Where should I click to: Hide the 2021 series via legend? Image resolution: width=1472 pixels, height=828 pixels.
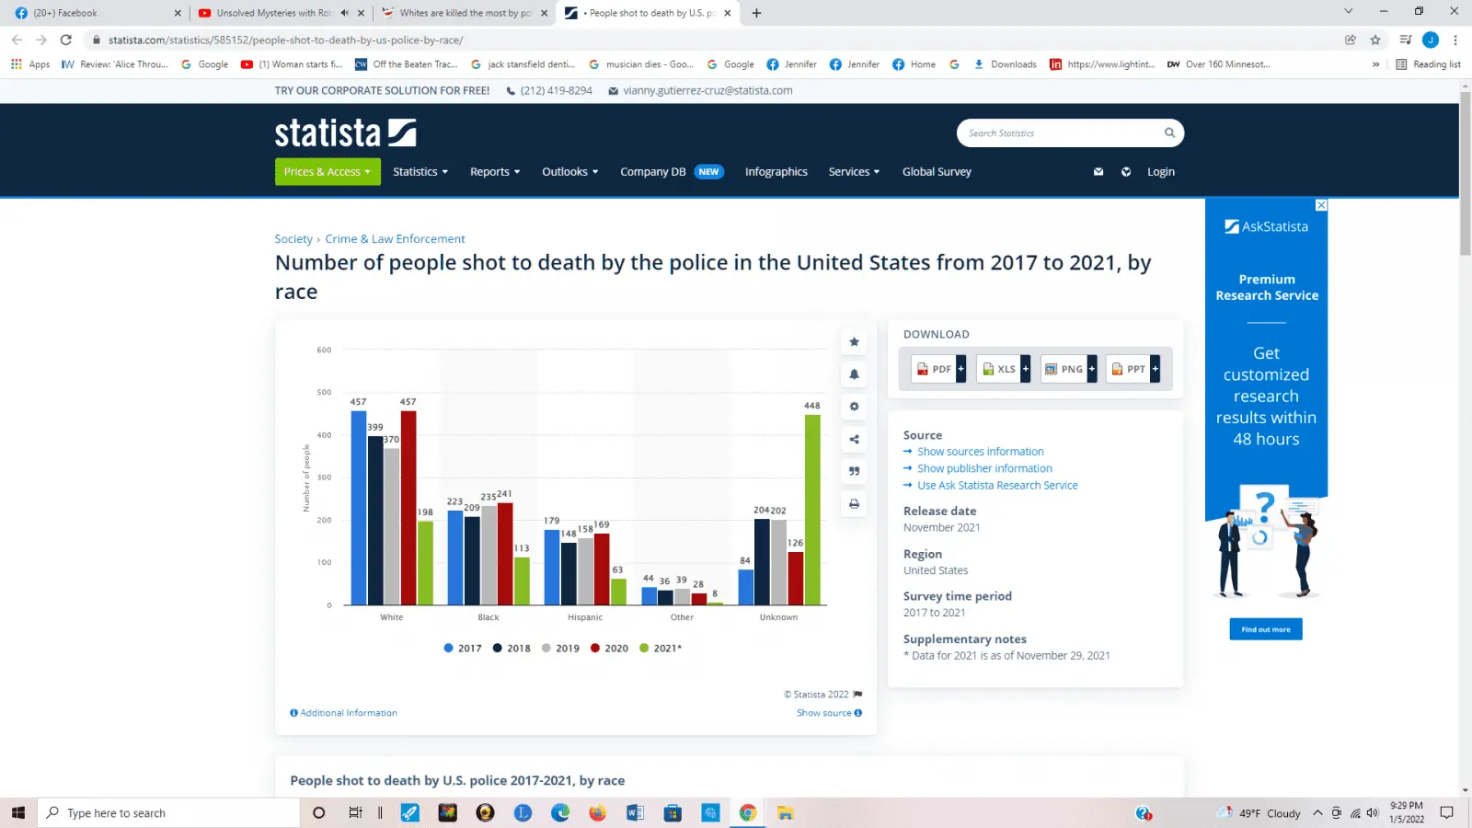660,649
